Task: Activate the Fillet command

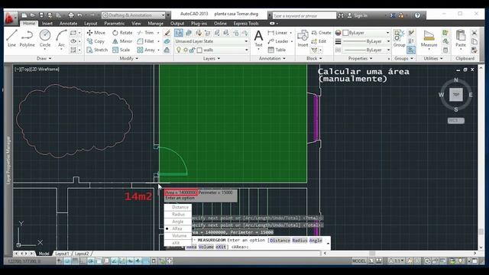Action: (x=146, y=41)
